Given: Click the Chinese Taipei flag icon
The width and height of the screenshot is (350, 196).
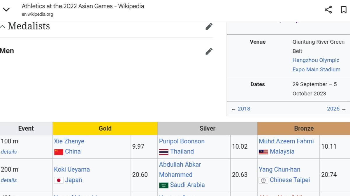Looking at the screenshot, I should [x=263, y=180].
